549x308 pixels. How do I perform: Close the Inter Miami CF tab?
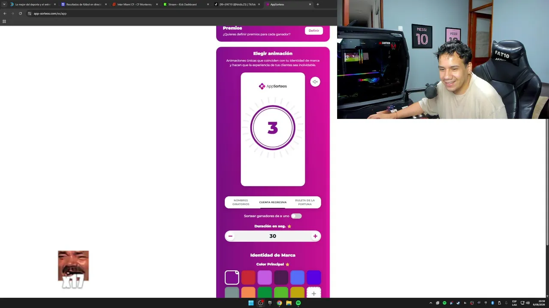pos(157,4)
